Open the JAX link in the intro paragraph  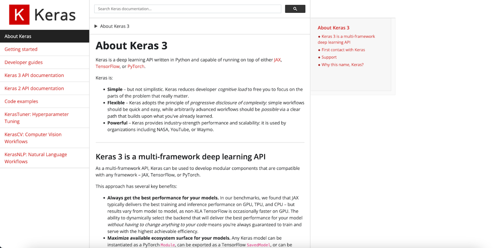[277, 60]
